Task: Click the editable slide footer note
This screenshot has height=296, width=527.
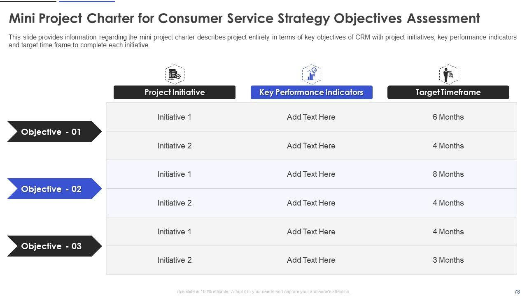Action: coord(263,292)
